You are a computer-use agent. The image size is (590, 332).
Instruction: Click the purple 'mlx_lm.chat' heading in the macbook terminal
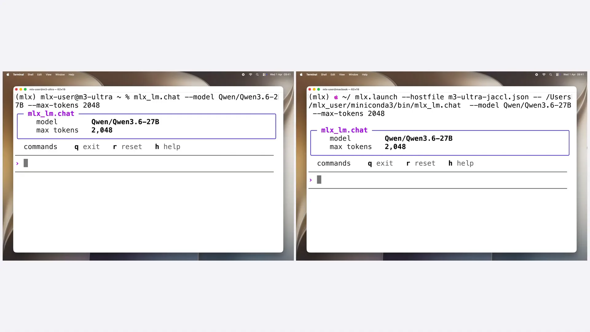(x=344, y=130)
